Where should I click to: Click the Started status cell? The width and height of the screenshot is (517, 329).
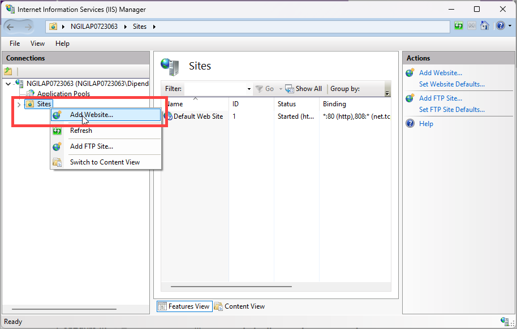295,116
